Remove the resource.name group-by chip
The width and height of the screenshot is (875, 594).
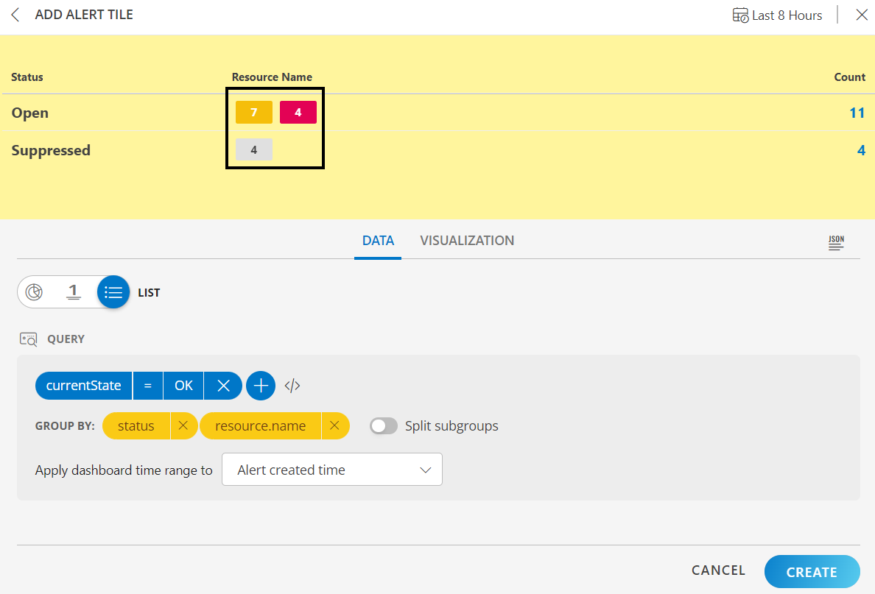[335, 425]
